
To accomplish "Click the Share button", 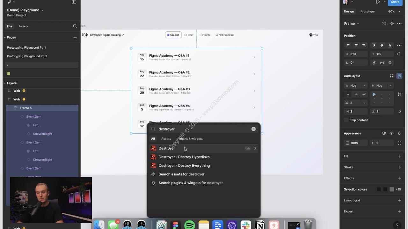I will [x=395, y=2].
